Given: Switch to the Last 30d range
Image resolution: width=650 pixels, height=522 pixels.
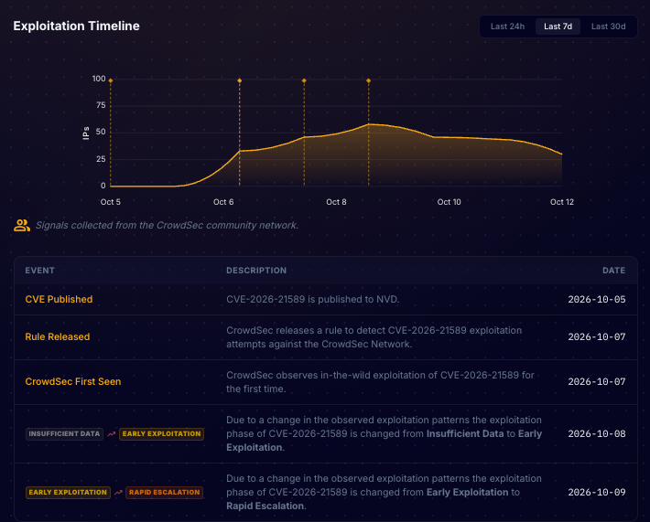Looking at the screenshot, I should [608, 27].
